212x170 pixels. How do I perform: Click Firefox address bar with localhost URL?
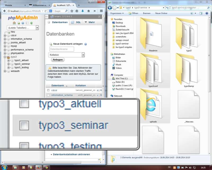tap(25, 11)
